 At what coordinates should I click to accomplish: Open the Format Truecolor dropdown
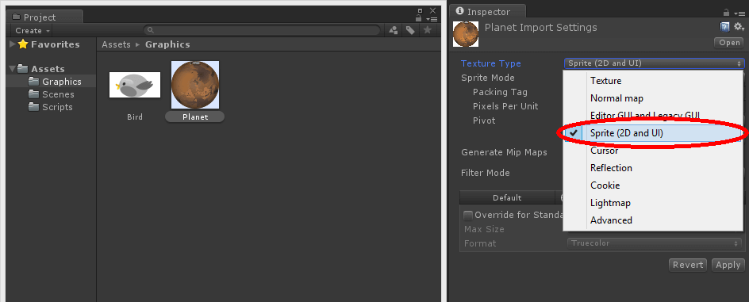point(655,243)
